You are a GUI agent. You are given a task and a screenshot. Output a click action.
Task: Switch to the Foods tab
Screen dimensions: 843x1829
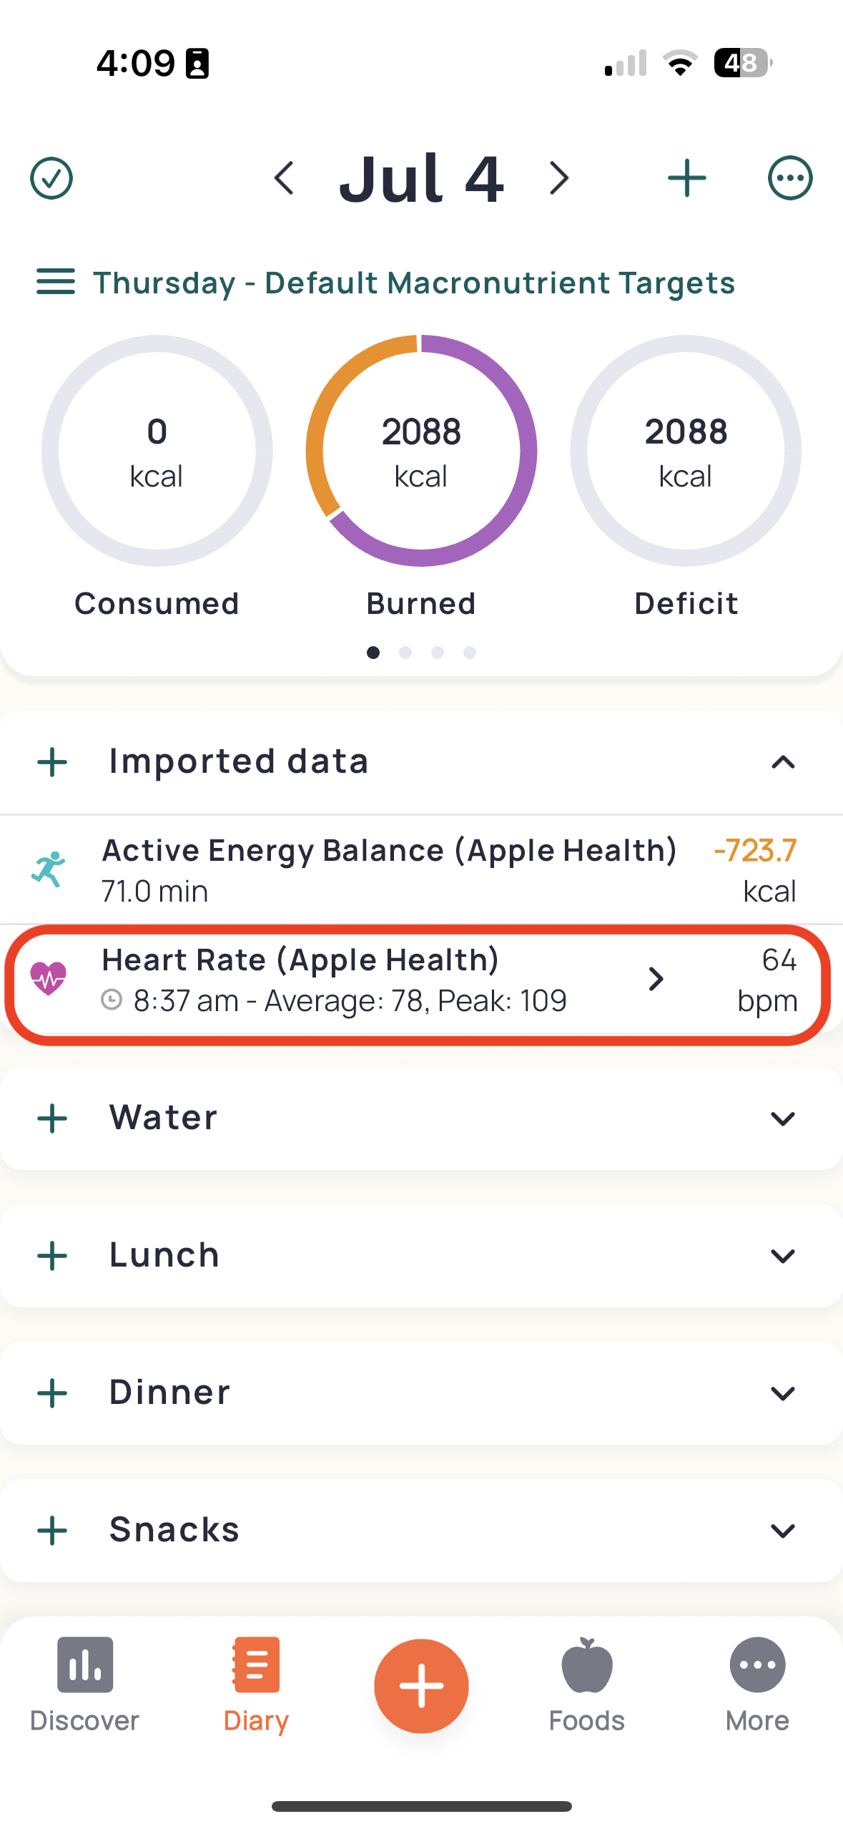[x=586, y=1684]
